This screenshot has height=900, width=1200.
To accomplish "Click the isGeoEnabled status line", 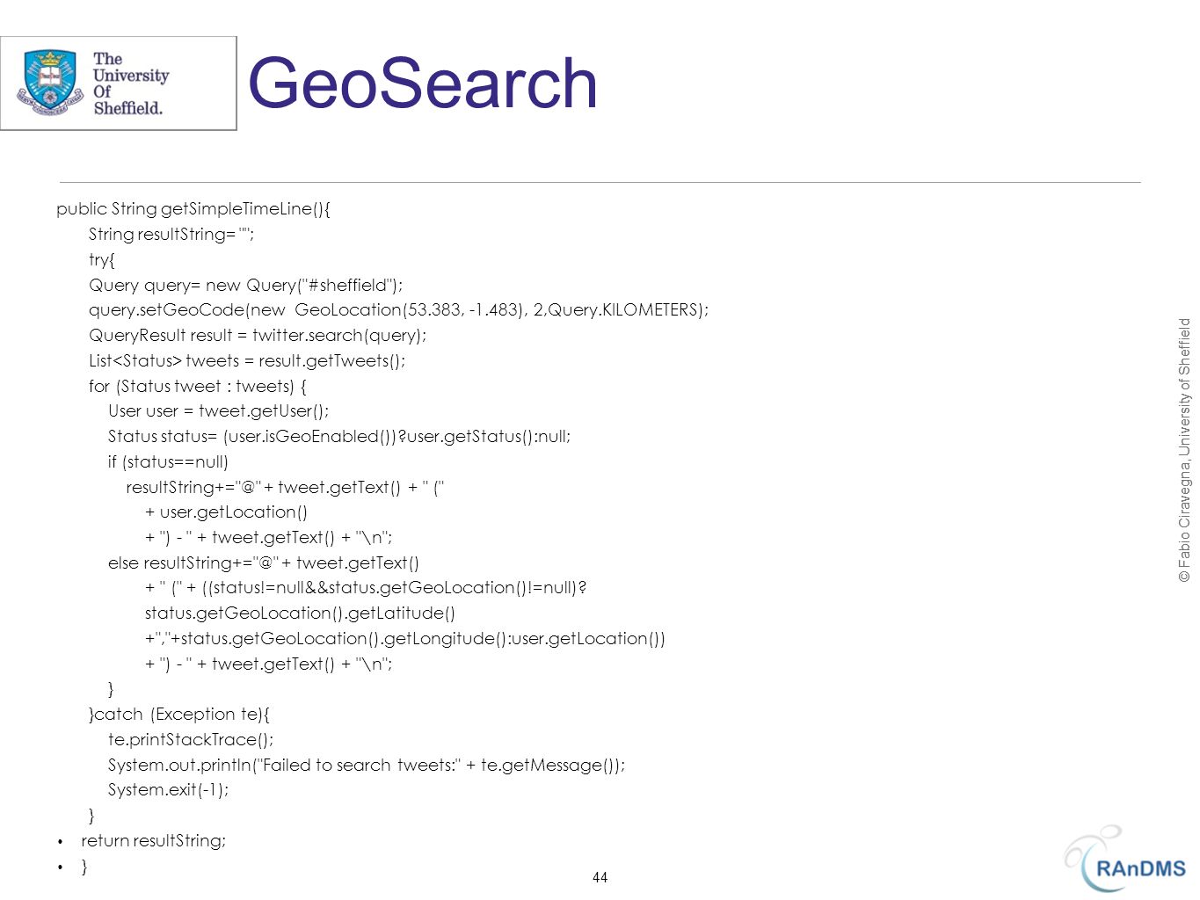I will point(339,437).
